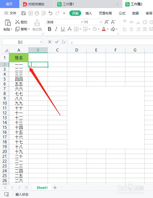Image resolution: width=153 pixels, height=198 pixels.
Task: Select the whole sheet corner triangle
Action: 6,50
